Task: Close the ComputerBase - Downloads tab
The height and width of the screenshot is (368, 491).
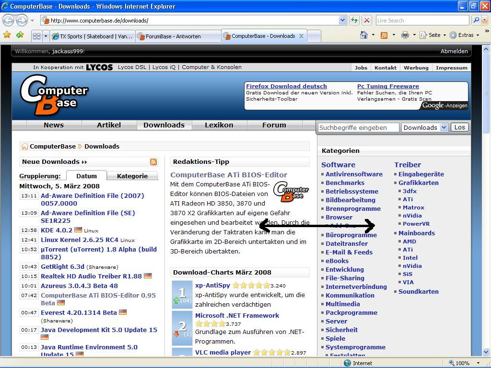Action: coord(301,36)
